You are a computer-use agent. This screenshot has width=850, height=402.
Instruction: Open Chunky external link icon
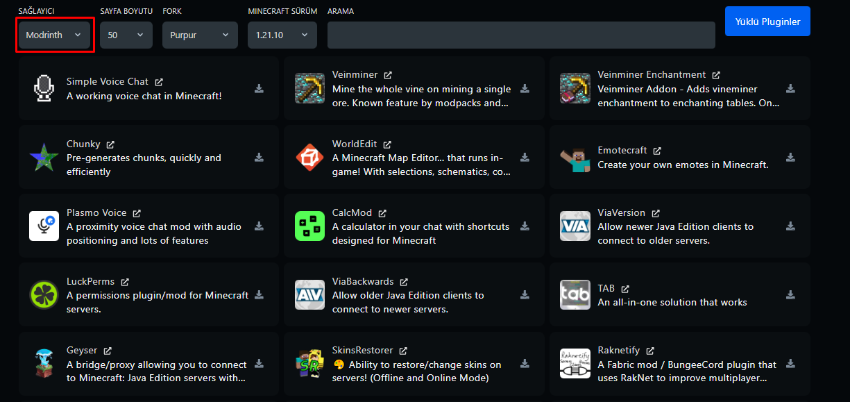(110, 144)
